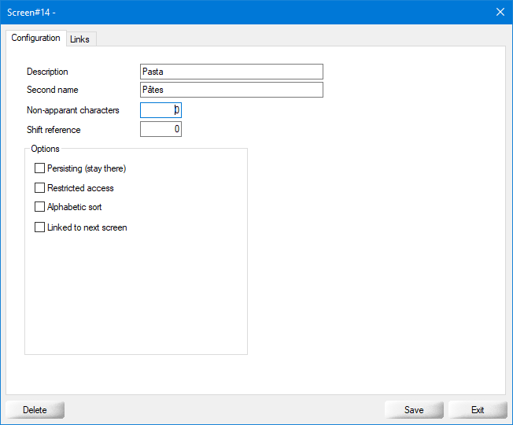Viewport: 513px width, 425px height.
Task: Click the Options group box heading
Action: (x=45, y=148)
